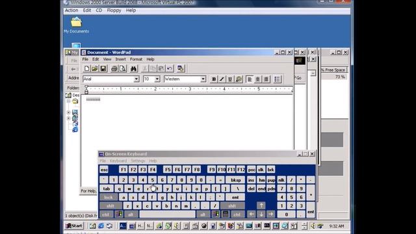
Task: Toggle bullet list style
Action: click(278, 79)
